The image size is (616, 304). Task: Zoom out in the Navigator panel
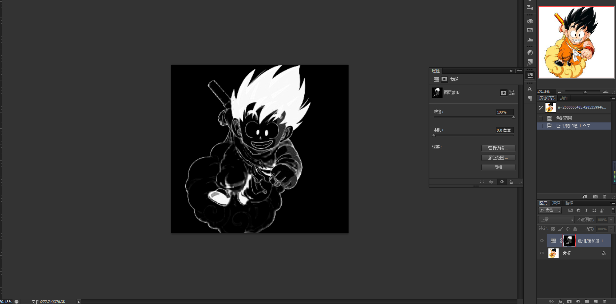[x=559, y=92]
